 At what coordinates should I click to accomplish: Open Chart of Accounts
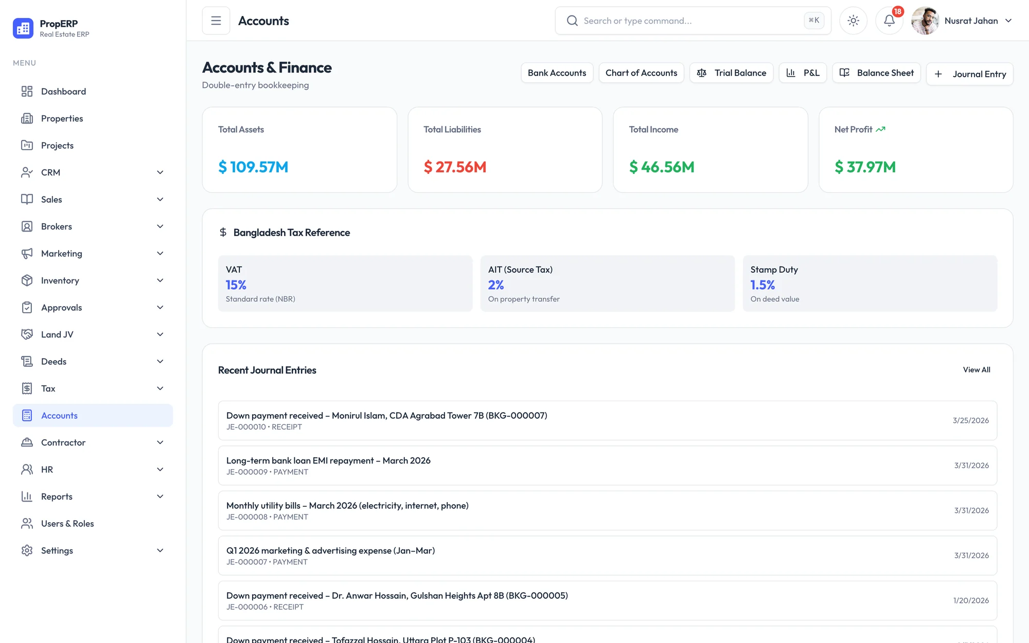pos(641,73)
